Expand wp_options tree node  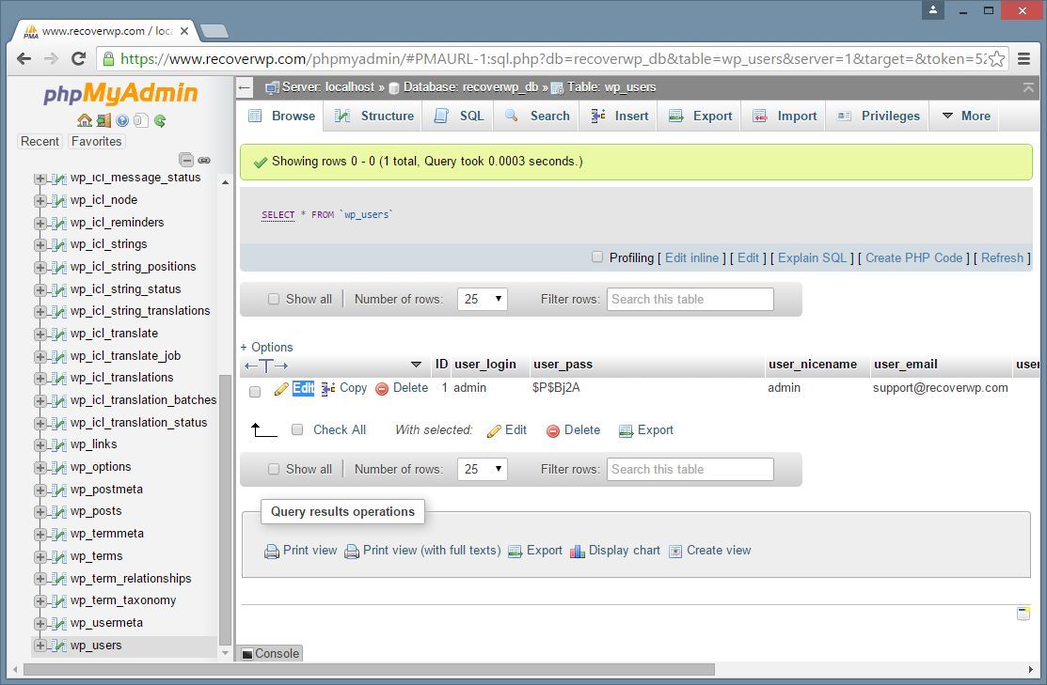point(40,468)
